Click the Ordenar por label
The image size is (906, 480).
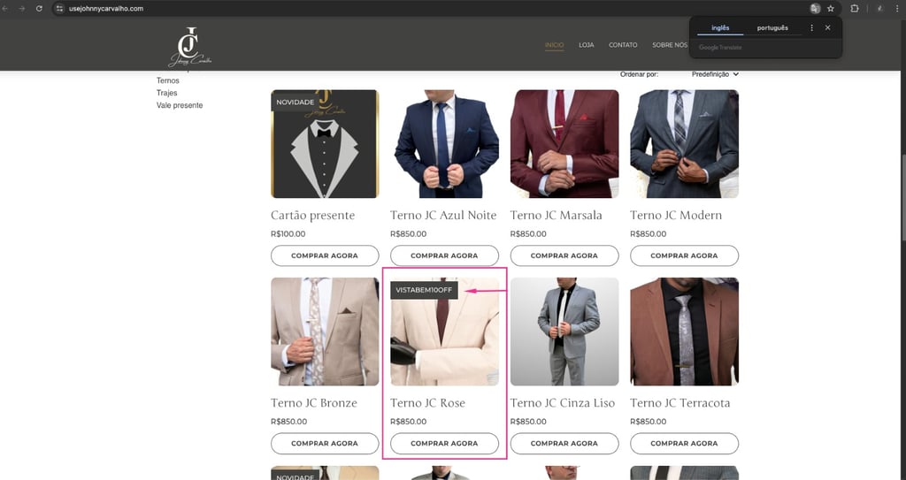[x=639, y=74]
